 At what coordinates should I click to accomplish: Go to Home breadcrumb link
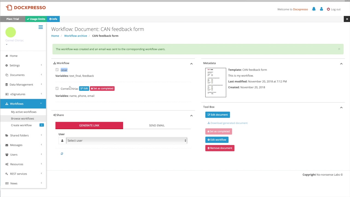tap(55, 36)
